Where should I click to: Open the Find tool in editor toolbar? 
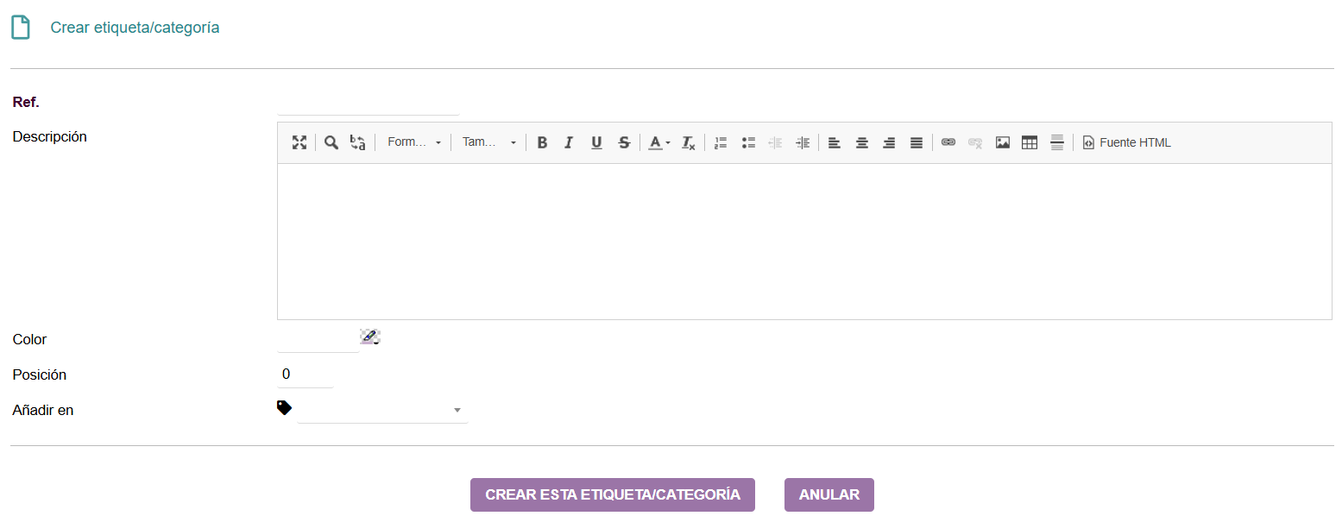click(331, 142)
